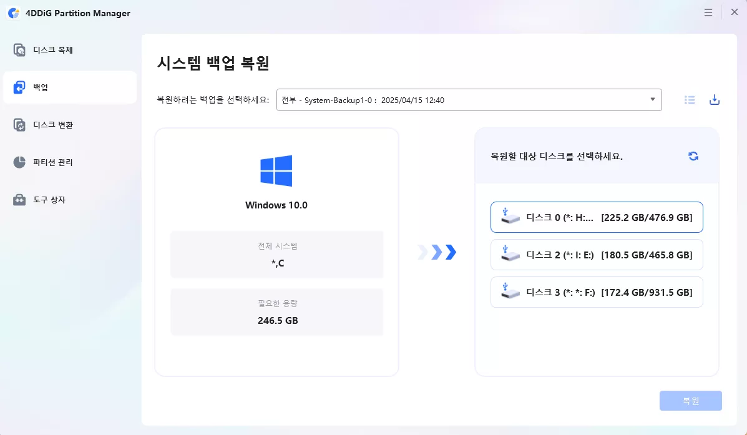The image size is (747, 435).
Task: Select the 백업 menu item
Action: tap(70, 87)
